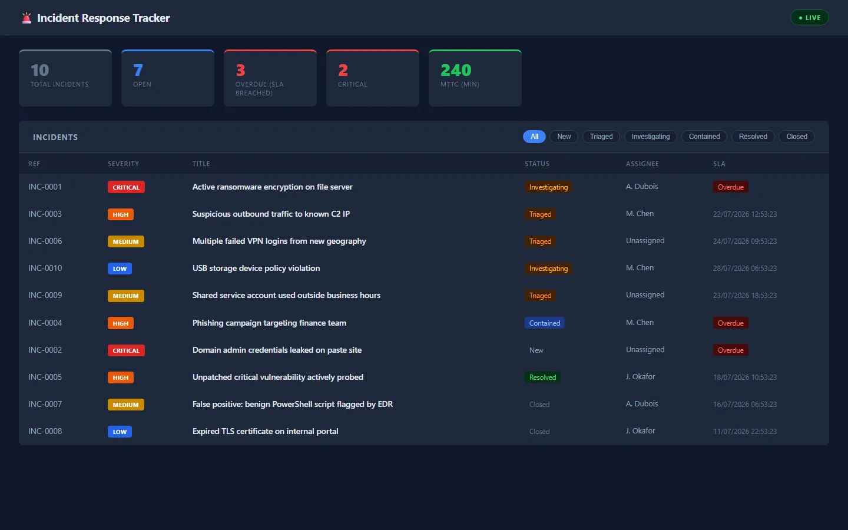This screenshot has width=848, height=530.
Task: Click the siren icon beside Incident Response Tracker
Action: coord(26,18)
